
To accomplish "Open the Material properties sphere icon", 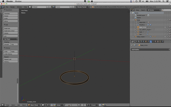I will (x=155, y=41).
